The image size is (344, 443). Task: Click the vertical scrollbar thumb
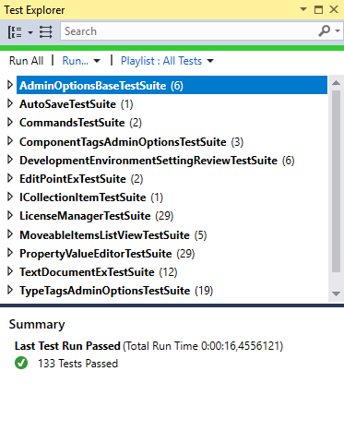[x=336, y=181]
